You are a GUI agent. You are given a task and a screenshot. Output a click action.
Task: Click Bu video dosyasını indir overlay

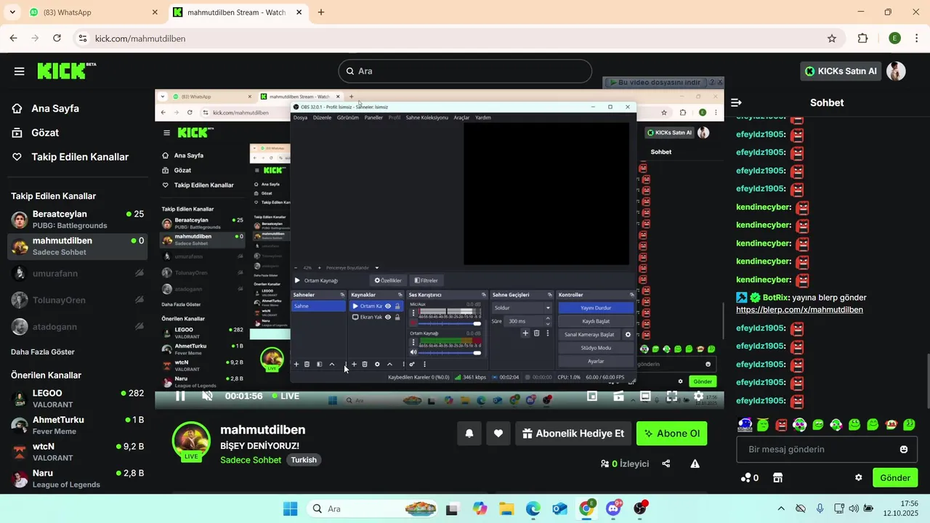(x=655, y=83)
